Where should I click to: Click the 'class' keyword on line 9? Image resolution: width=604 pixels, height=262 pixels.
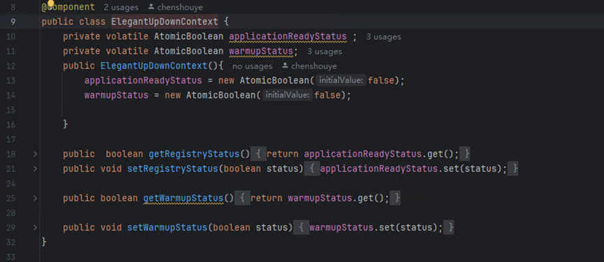[92, 22]
